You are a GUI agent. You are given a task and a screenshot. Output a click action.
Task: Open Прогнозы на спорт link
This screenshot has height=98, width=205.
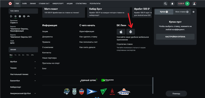[x=51, y=63]
